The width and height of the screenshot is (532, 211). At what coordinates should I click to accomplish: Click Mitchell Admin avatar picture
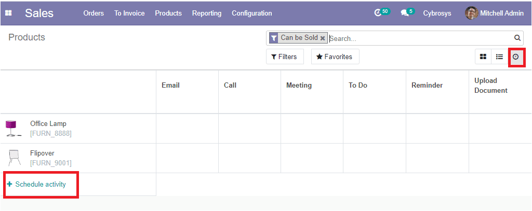pyautogui.click(x=471, y=13)
